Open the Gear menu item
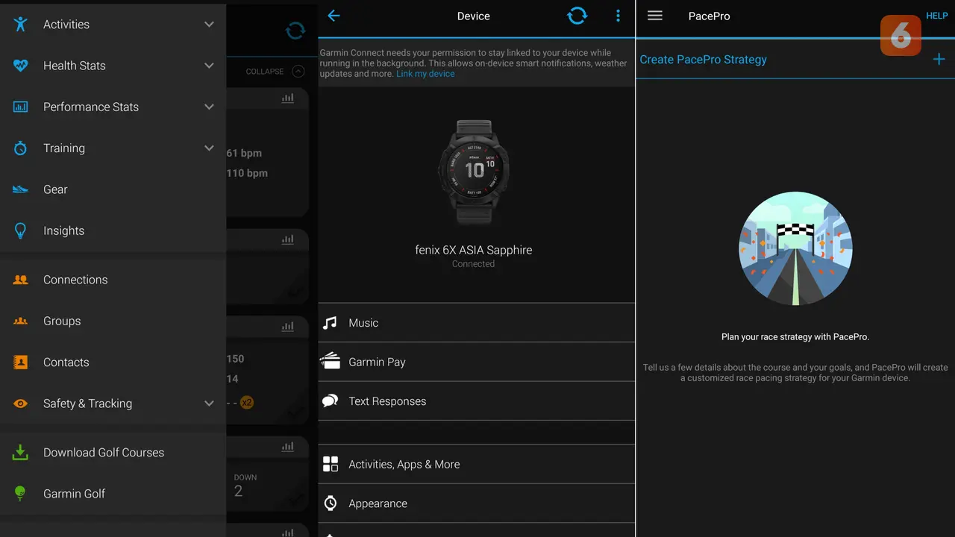 [113, 189]
